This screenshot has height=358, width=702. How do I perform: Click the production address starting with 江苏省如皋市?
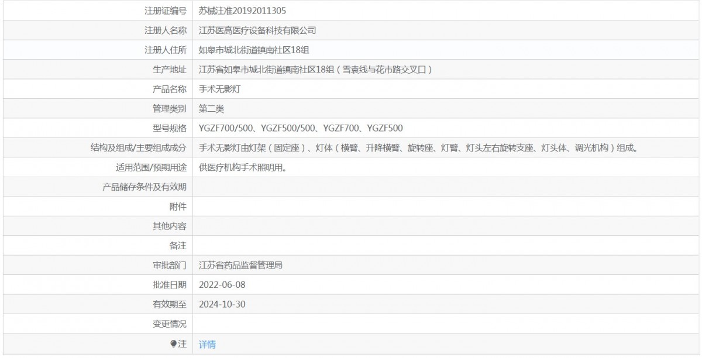click(x=316, y=70)
